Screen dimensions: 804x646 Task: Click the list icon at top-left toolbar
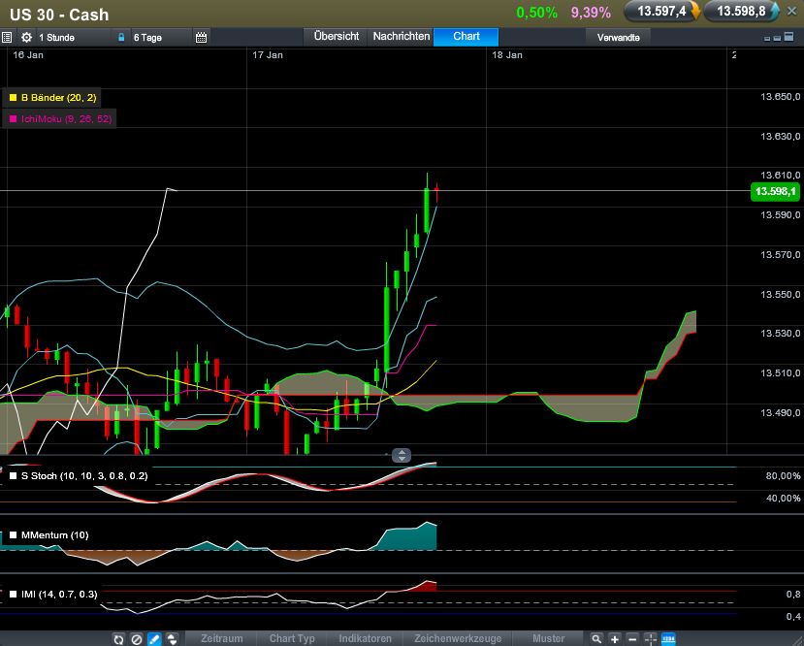click(7, 37)
